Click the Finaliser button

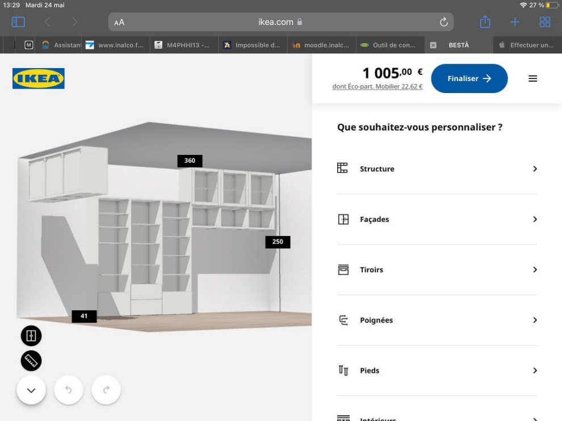pyautogui.click(x=469, y=78)
